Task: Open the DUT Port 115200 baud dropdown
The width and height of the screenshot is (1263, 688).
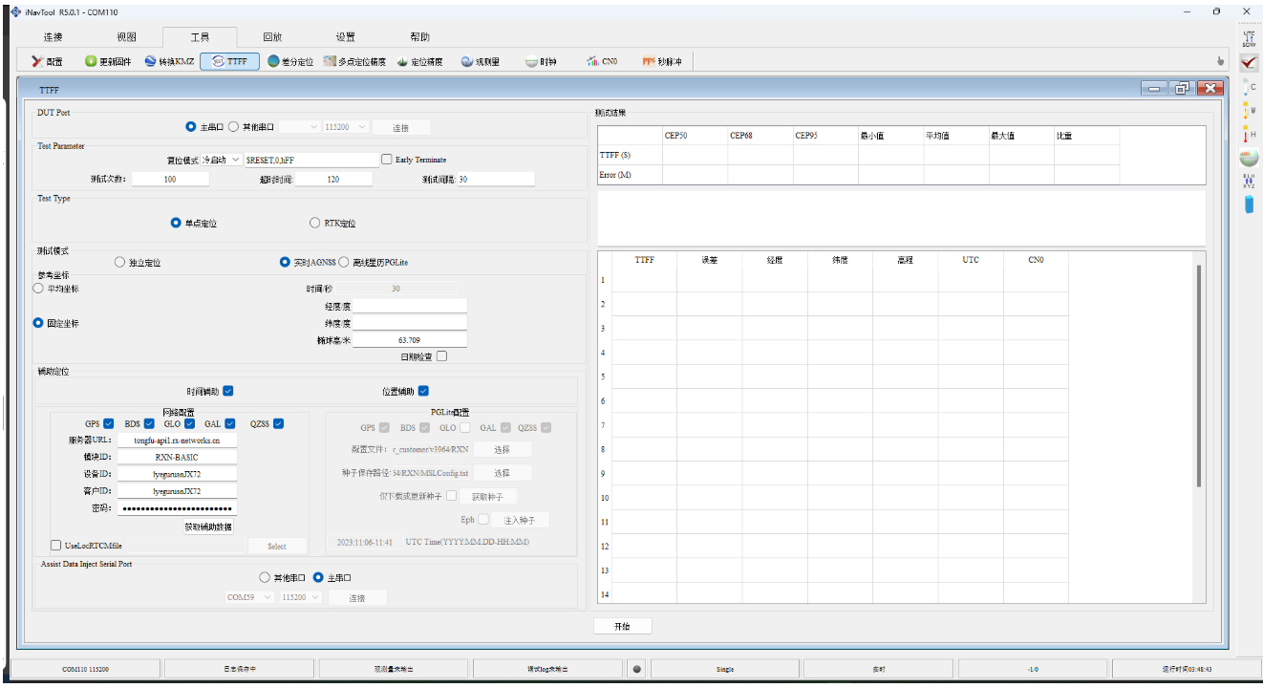Action: click(x=346, y=127)
